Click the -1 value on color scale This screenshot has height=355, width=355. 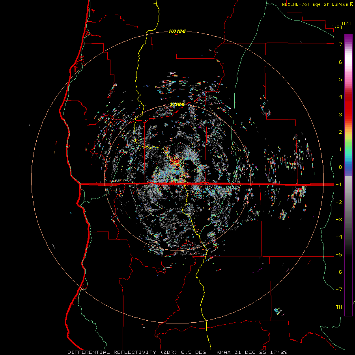coord(339,185)
